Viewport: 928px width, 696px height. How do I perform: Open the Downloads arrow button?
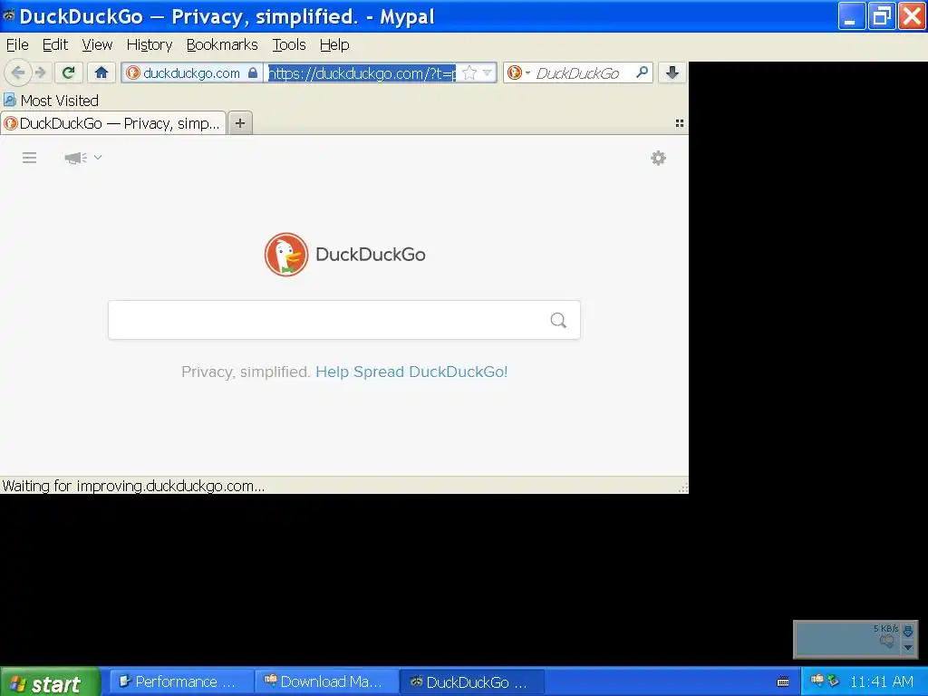(x=672, y=72)
